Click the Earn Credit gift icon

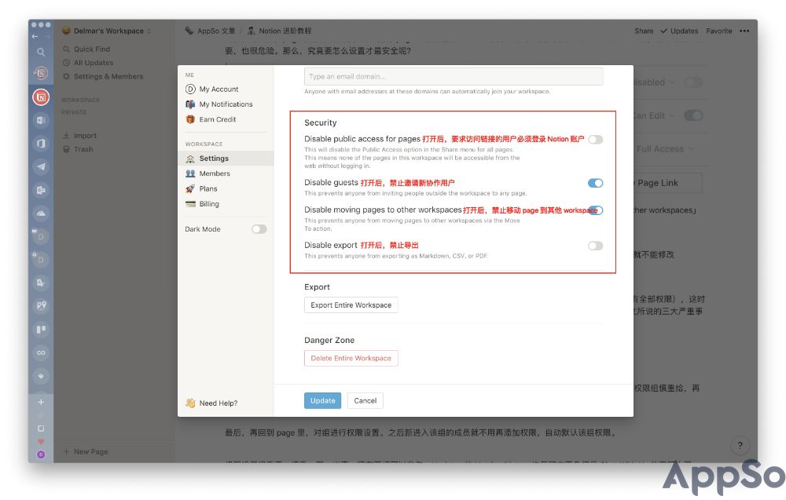190,119
